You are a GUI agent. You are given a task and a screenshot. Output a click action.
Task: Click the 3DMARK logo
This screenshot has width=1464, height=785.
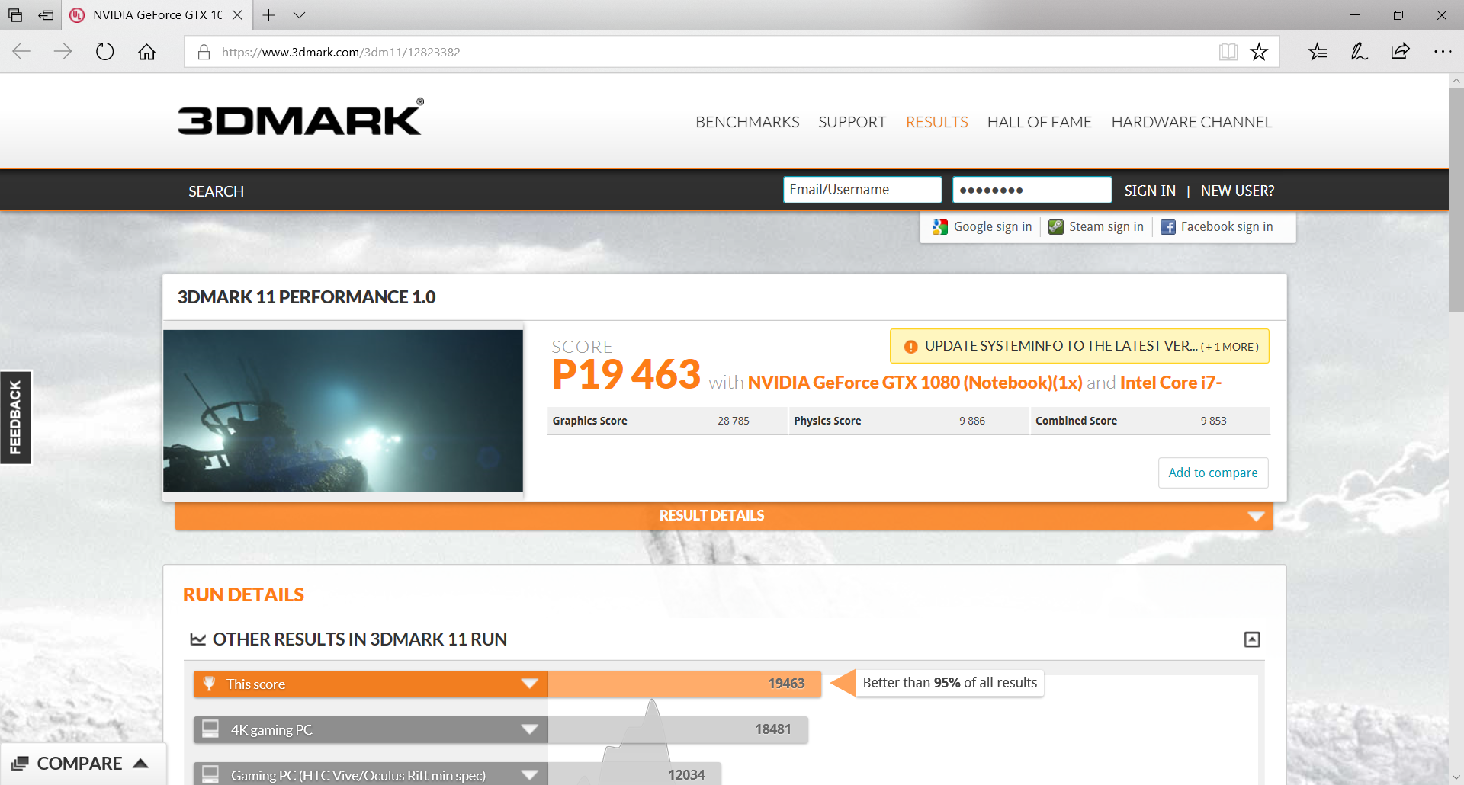[300, 117]
